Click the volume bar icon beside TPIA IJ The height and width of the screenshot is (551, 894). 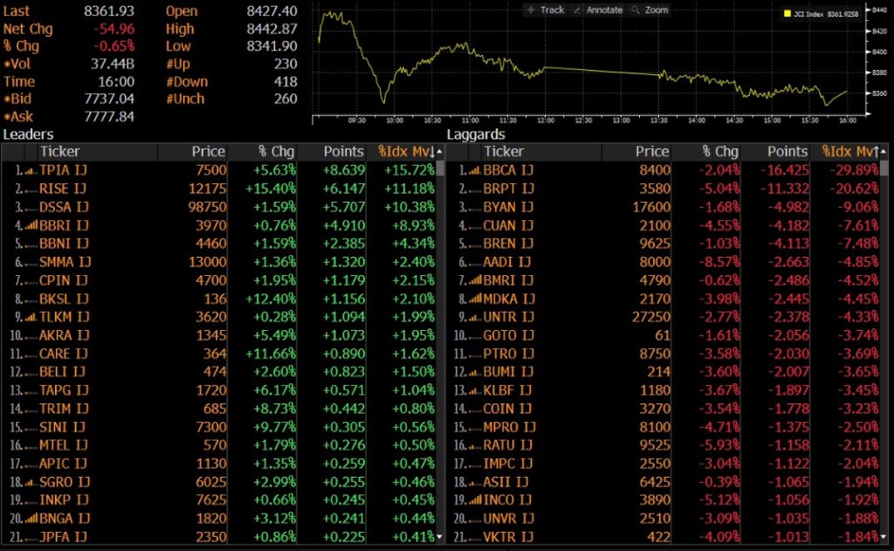31,170
